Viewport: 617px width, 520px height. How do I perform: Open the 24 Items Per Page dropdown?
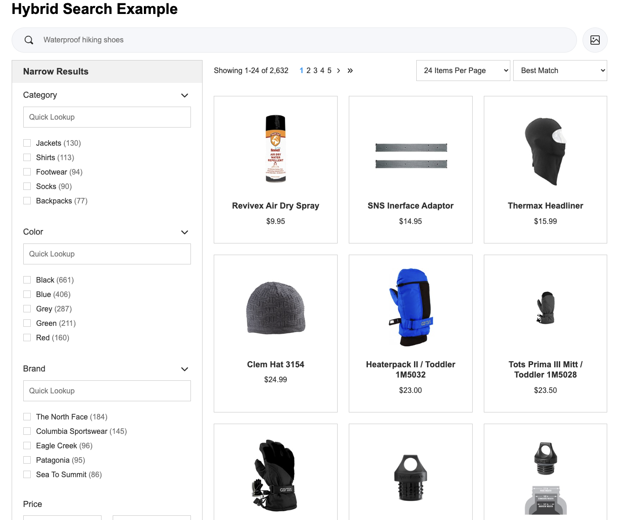463,71
